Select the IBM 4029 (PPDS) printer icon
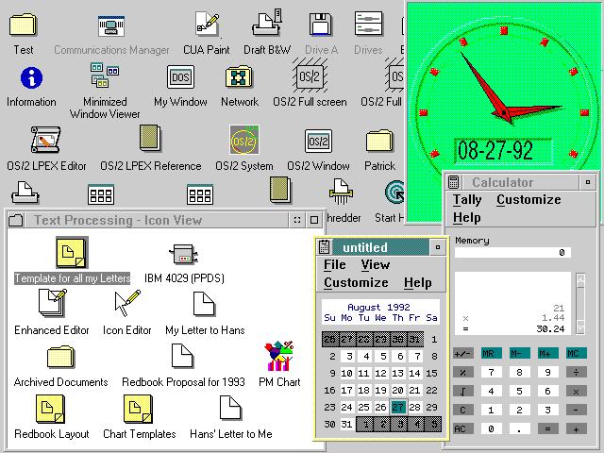Viewport: 604px width, 453px height. (x=184, y=254)
